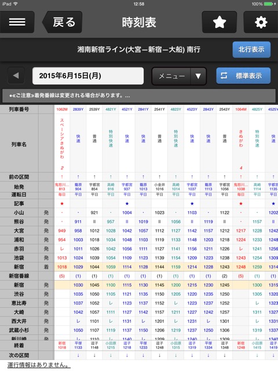Expand the ご注意 notice bar
This screenshot has width=278, height=371.
point(139,96)
